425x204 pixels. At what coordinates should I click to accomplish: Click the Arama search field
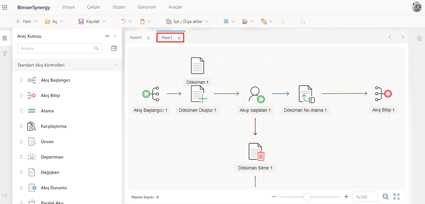click(57, 48)
